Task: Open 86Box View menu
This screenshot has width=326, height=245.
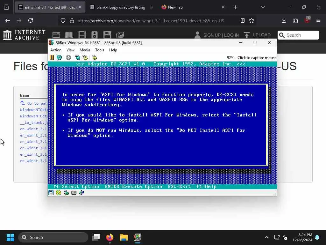Action: click(70, 50)
